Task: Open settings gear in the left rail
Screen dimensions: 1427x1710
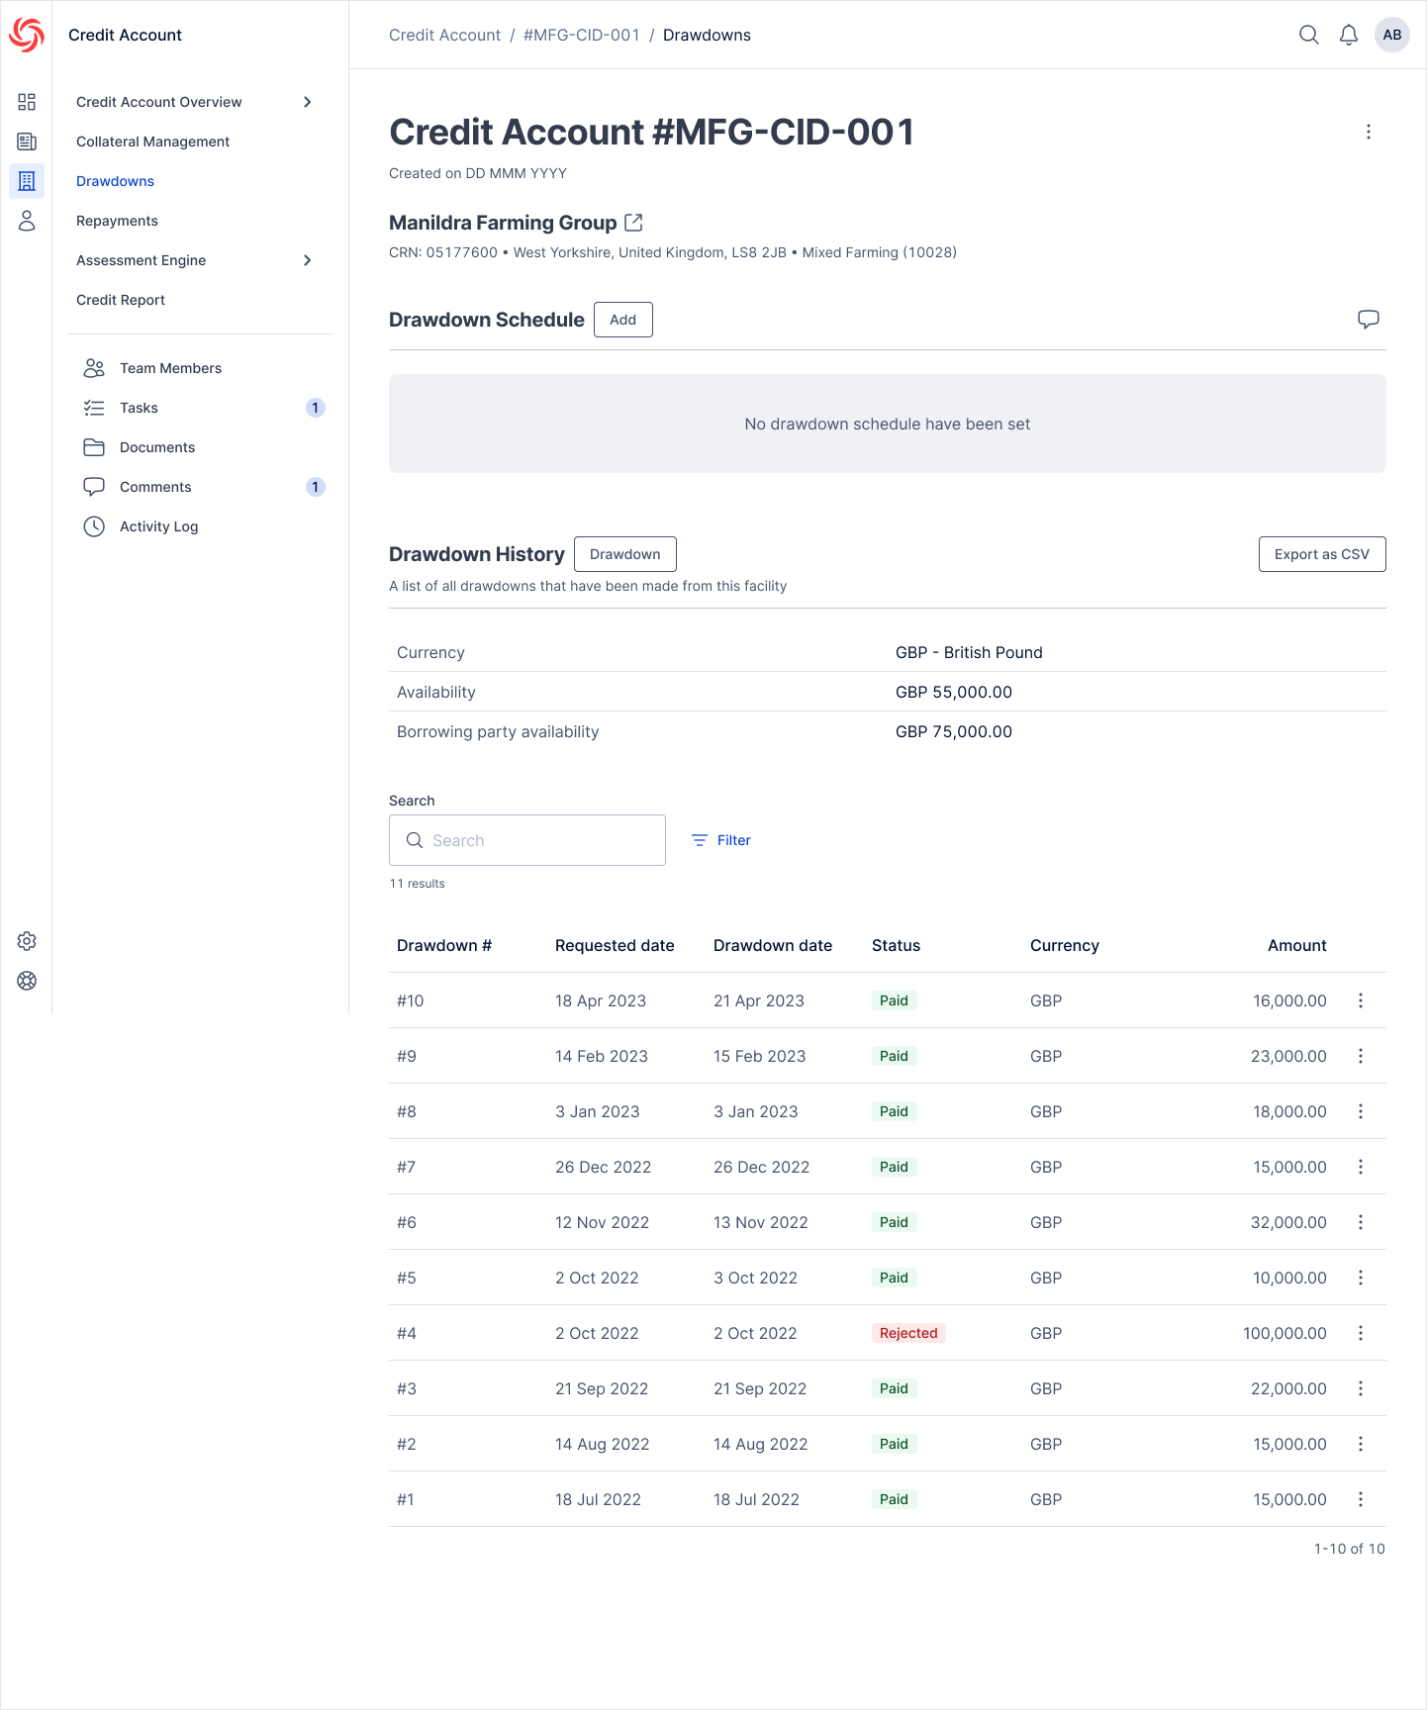Action: pos(27,941)
